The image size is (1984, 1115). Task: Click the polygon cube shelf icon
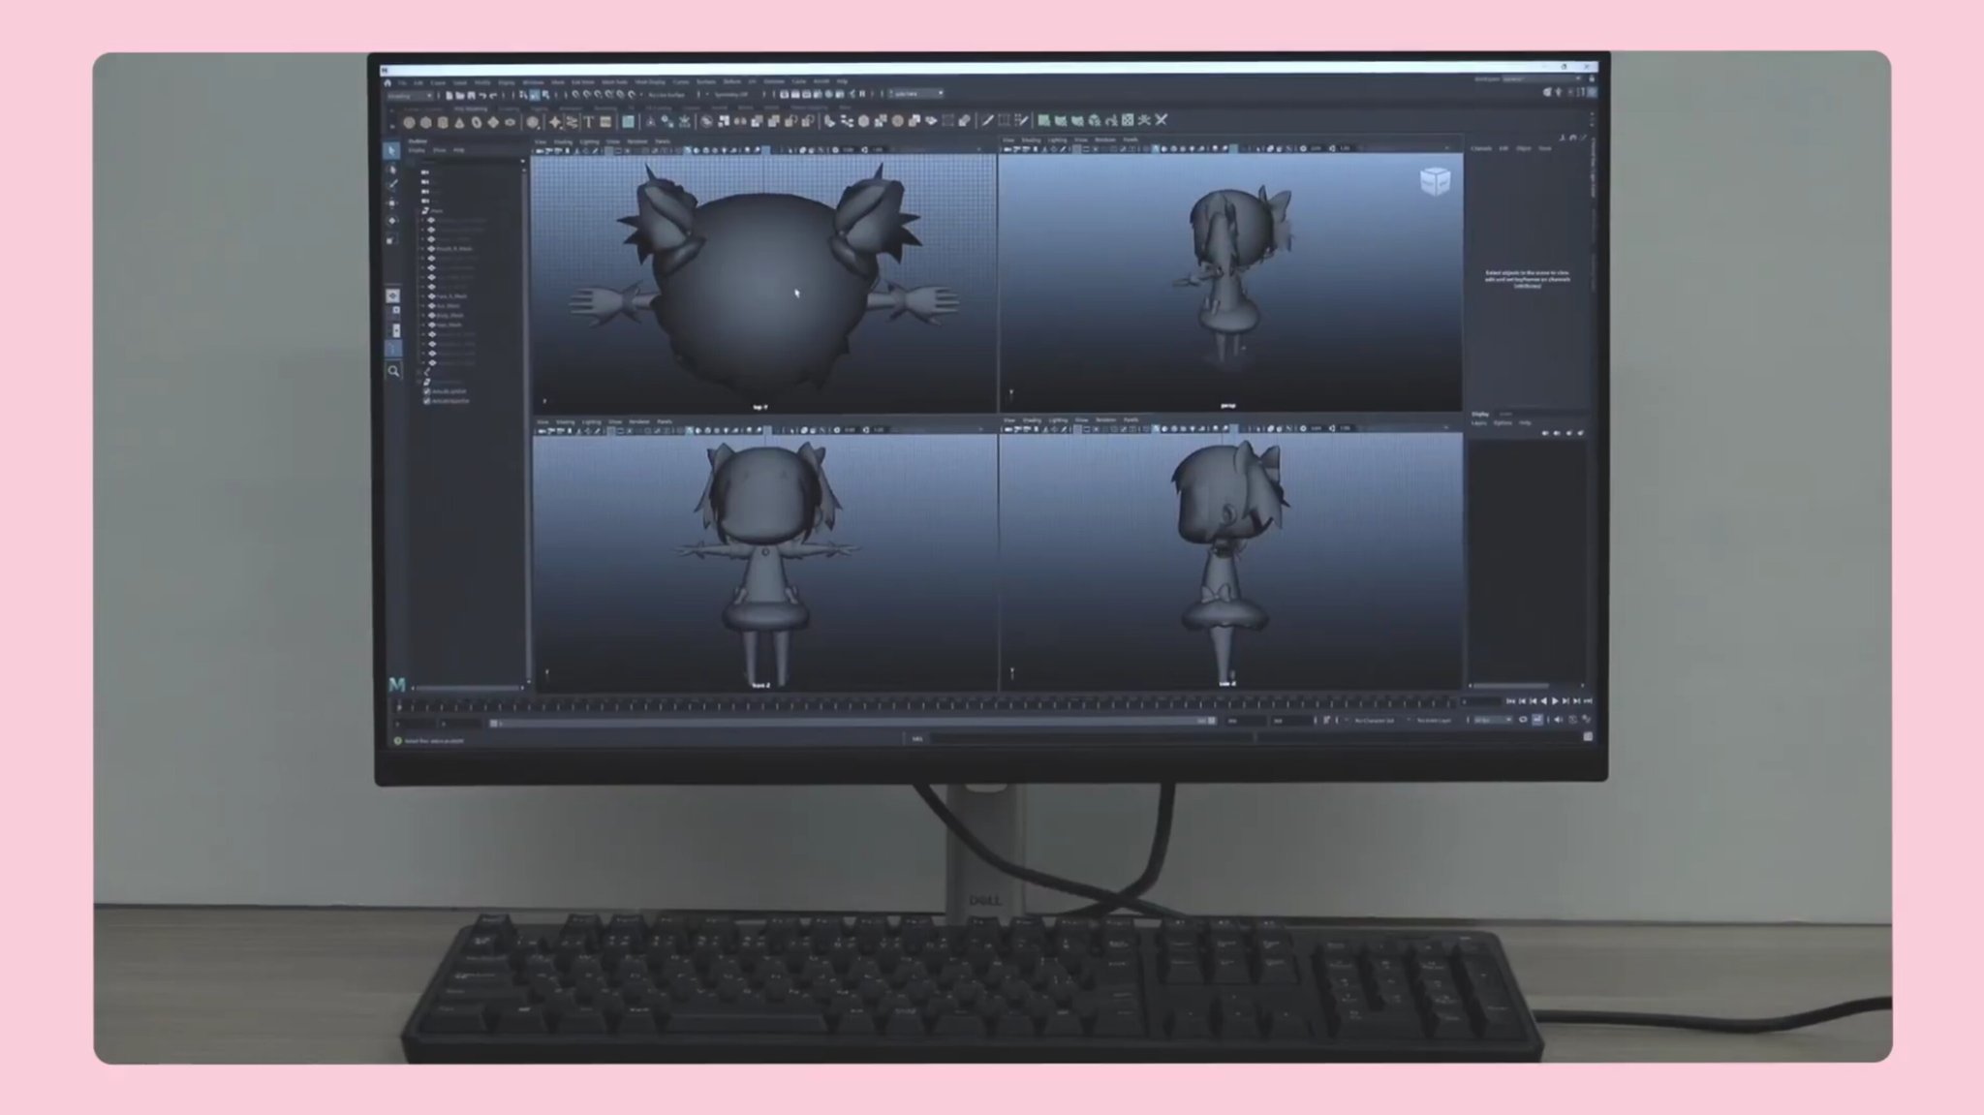[426, 123]
